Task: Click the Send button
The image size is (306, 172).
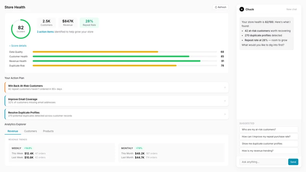Action: pyautogui.click(x=293, y=162)
